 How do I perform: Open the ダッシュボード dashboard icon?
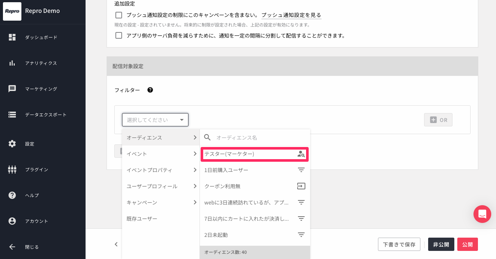click(x=12, y=37)
